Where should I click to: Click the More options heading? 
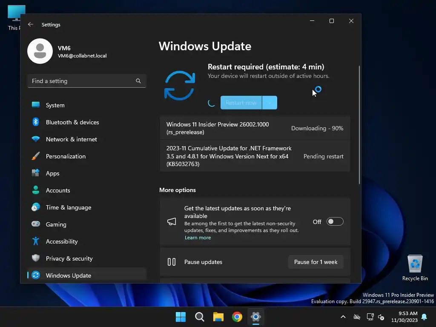click(178, 190)
